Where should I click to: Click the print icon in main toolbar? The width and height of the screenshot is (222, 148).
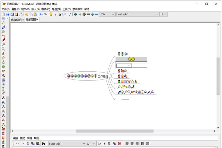[x=21, y=14]
